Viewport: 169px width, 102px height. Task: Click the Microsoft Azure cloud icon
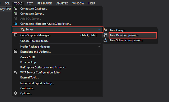(16, 24)
